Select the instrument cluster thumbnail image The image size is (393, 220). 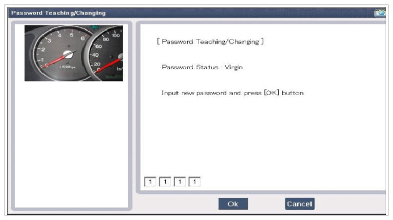tap(74, 53)
